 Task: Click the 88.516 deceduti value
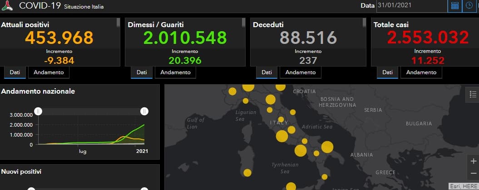tap(308, 38)
